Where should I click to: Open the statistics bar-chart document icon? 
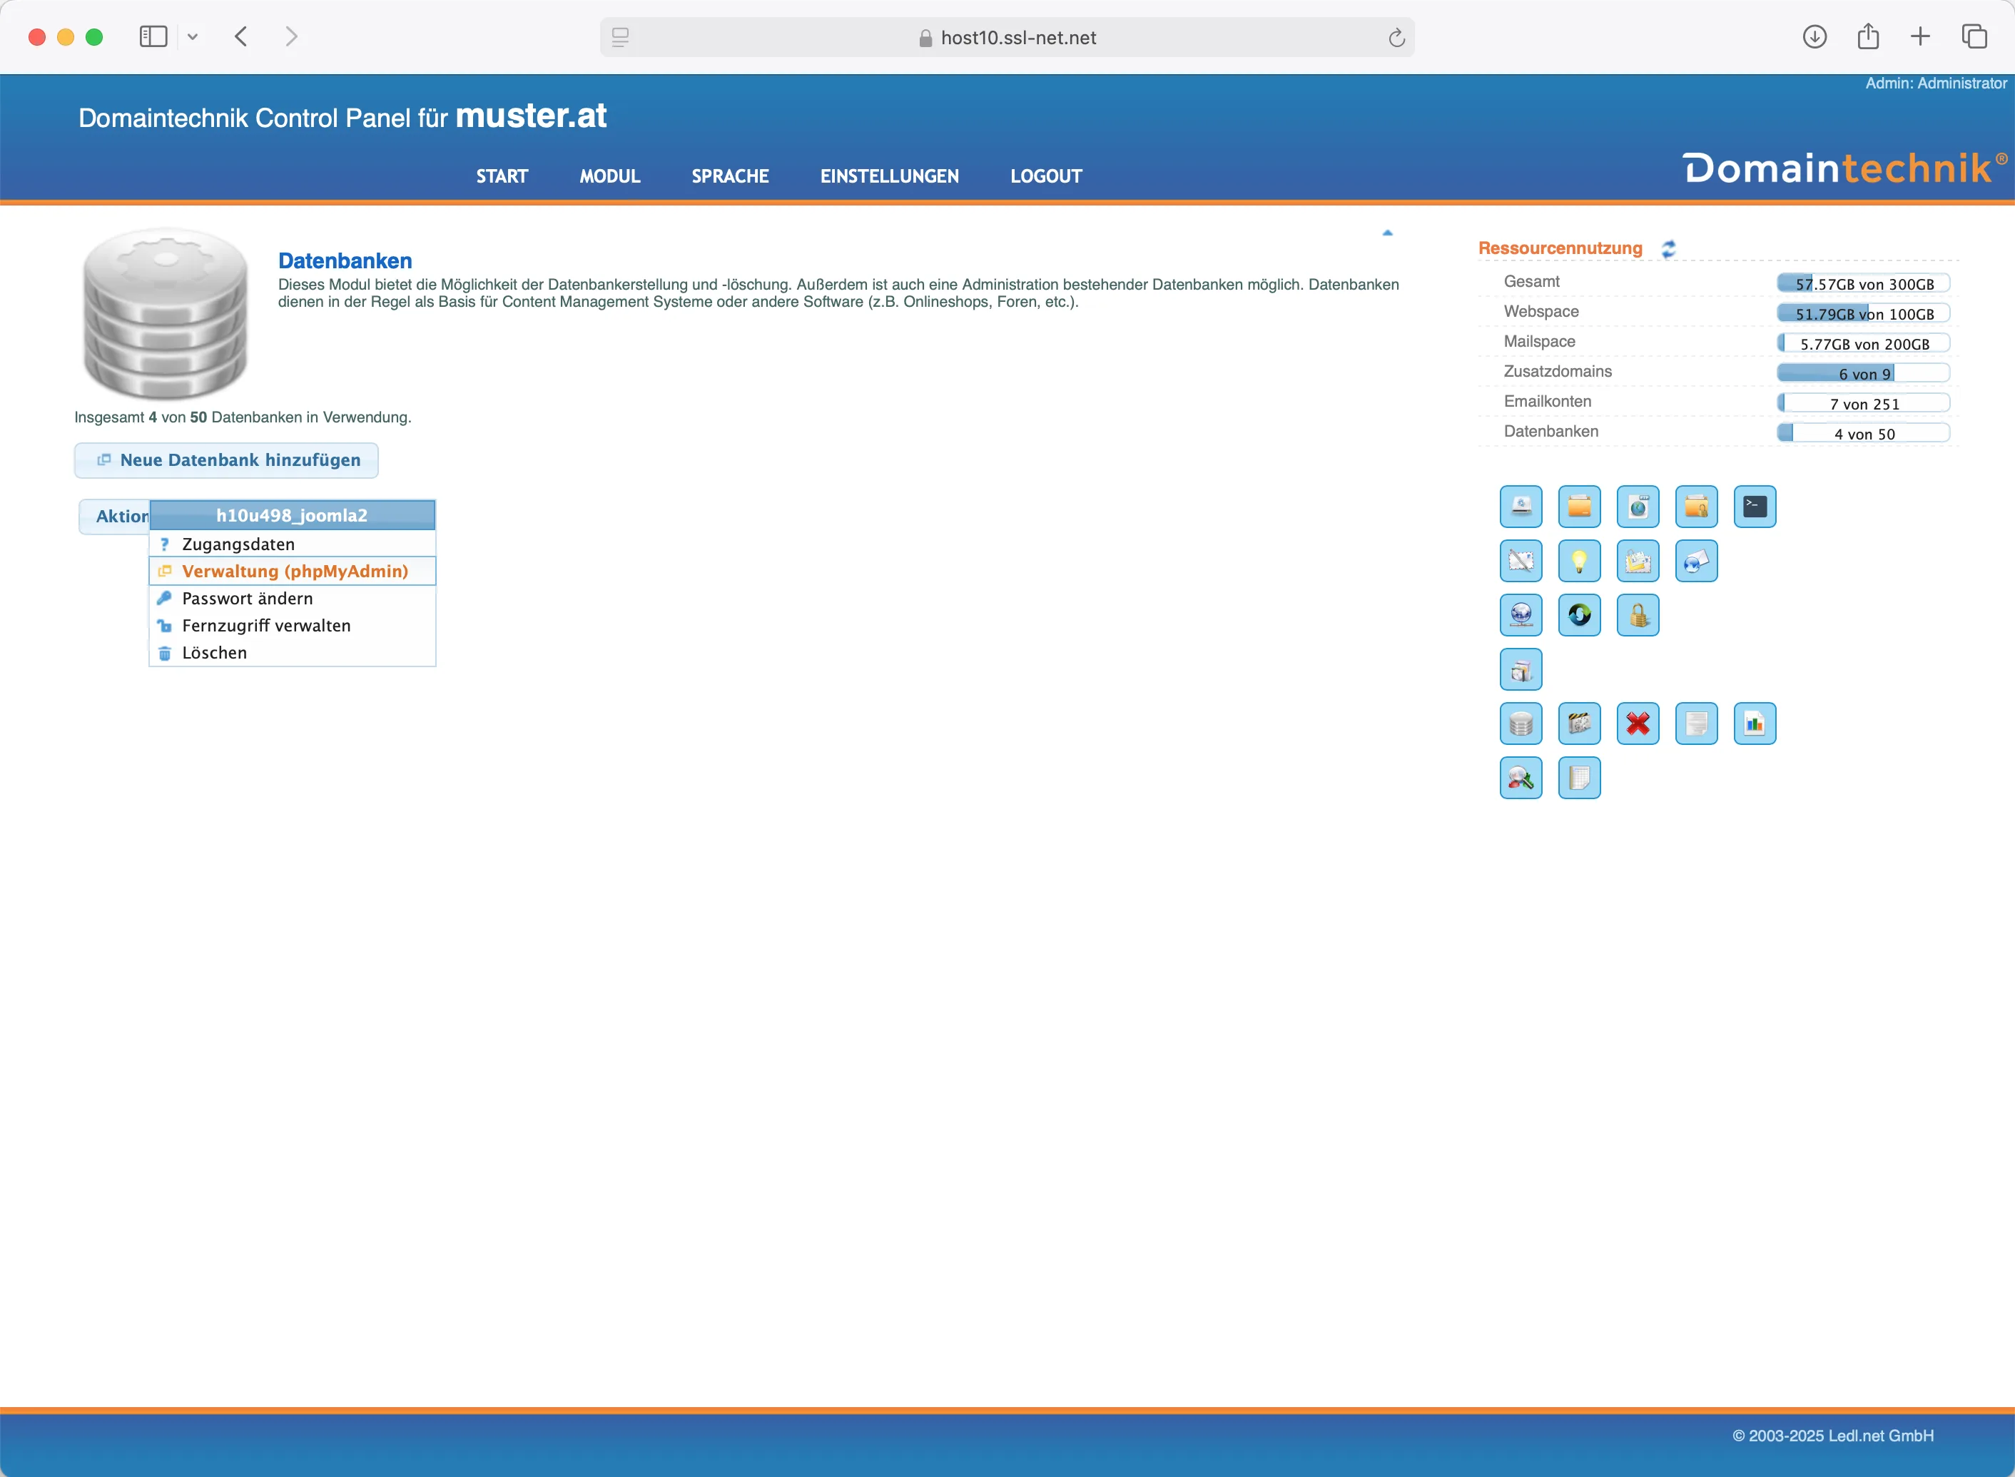pos(1754,724)
